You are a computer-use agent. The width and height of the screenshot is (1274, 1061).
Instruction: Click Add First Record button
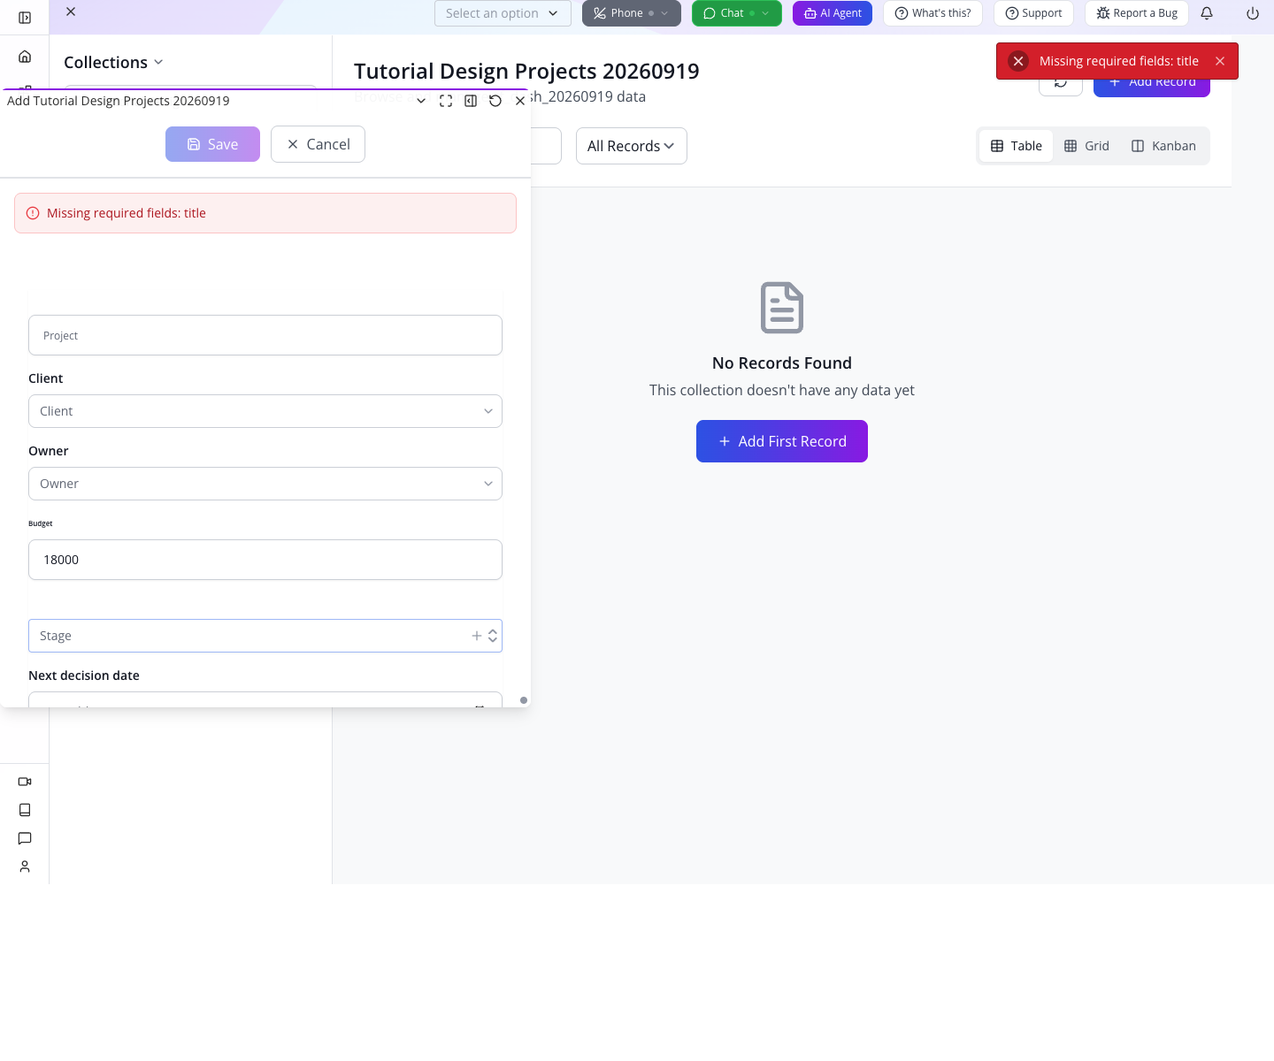pos(782,441)
